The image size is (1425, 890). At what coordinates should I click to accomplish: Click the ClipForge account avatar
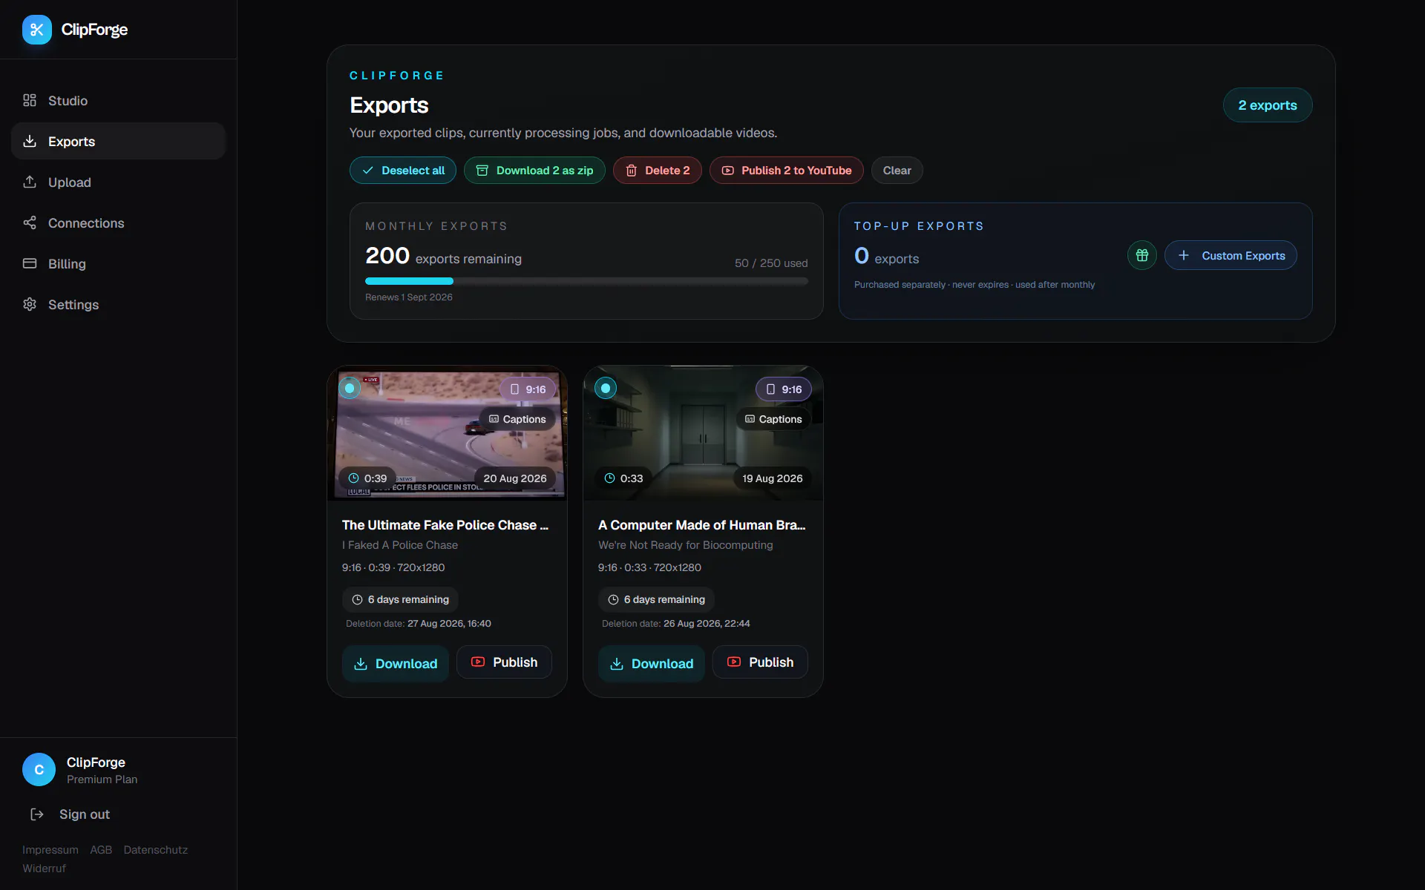click(39, 770)
